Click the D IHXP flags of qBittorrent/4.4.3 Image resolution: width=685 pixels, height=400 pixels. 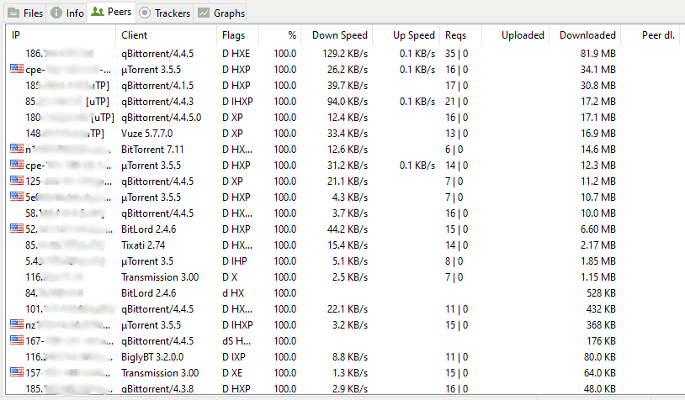pyautogui.click(x=237, y=102)
